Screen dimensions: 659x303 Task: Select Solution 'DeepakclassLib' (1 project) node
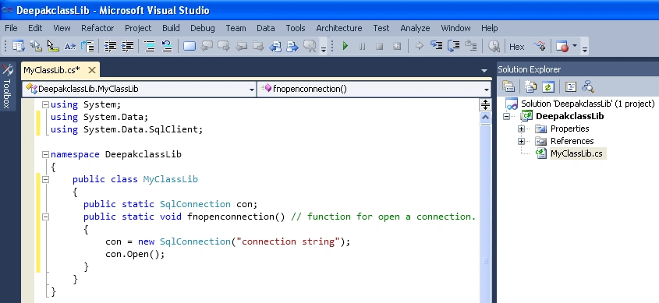tap(587, 104)
